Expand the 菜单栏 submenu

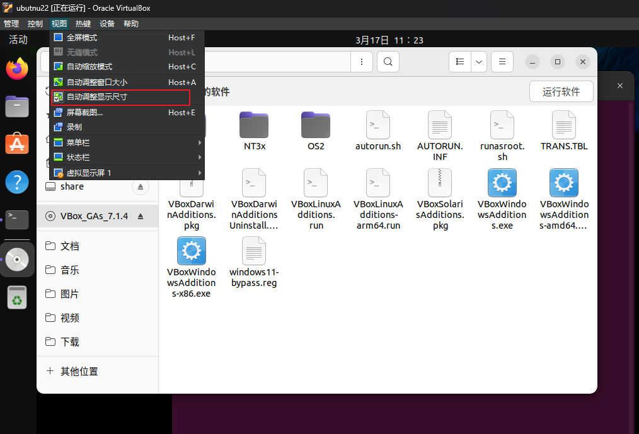(127, 142)
